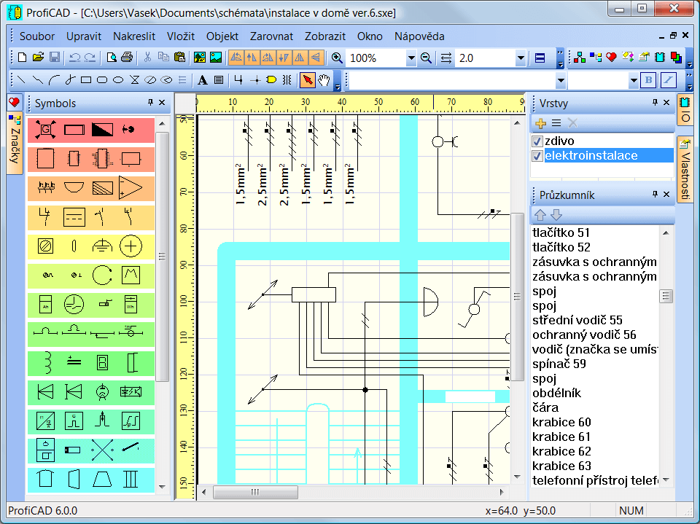Toggle the italic formatting button
This screenshot has width=700, height=524.
pos(669,80)
